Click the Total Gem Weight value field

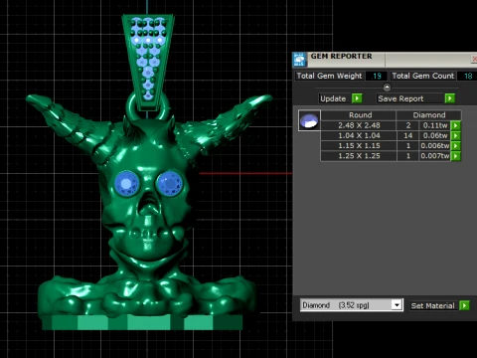pos(377,76)
